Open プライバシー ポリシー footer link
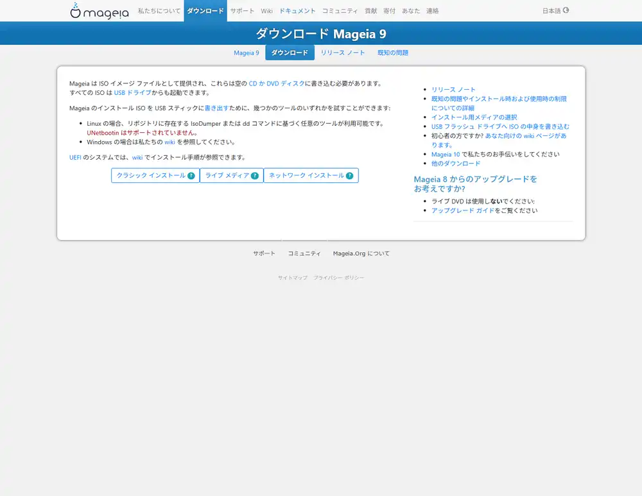Screen dimensions: 642x496 [338, 277]
